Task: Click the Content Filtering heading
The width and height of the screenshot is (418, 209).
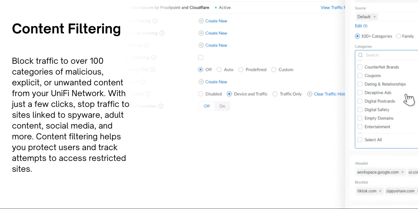Action: click(67, 29)
